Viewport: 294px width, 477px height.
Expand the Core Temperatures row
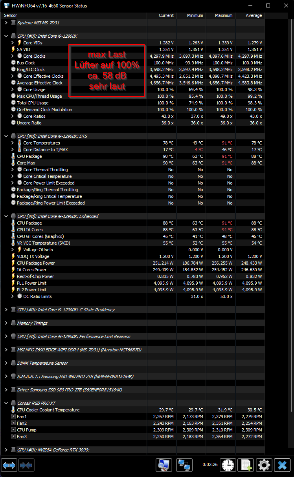[x=13, y=143]
